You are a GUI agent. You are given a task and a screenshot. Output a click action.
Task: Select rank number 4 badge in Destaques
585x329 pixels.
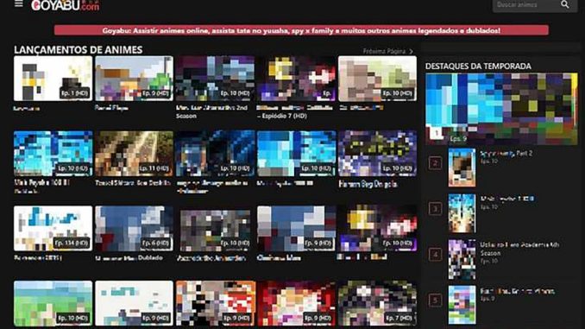click(435, 255)
